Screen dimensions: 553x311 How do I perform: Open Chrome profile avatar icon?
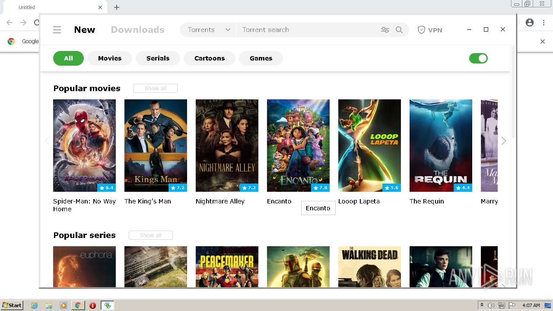coord(530,22)
